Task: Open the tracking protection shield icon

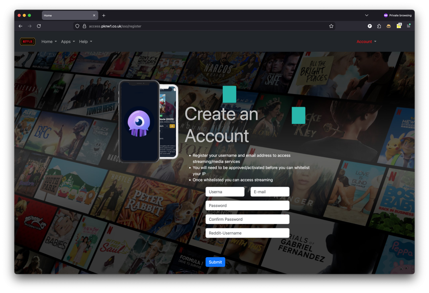Action: [x=77, y=26]
